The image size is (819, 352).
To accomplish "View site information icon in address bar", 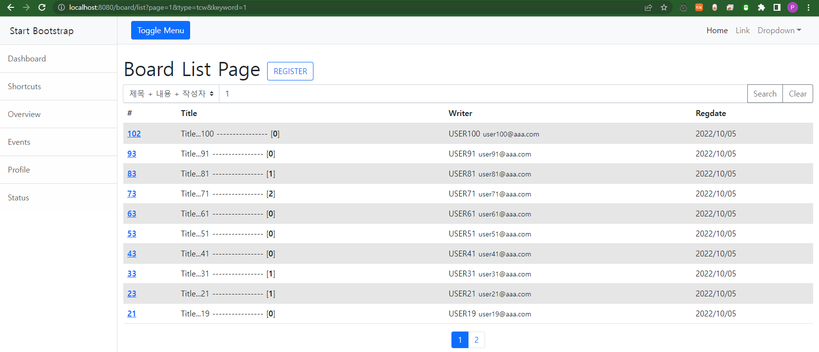I will click(x=61, y=7).
